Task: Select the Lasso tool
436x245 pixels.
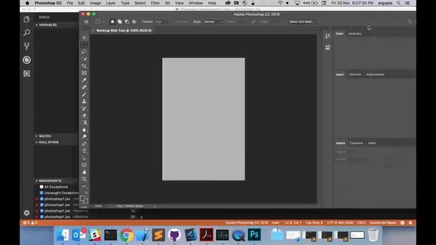Action: [84, 52]
